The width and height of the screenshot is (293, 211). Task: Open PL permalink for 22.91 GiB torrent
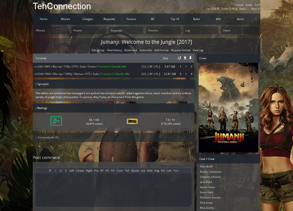(157, 74)
